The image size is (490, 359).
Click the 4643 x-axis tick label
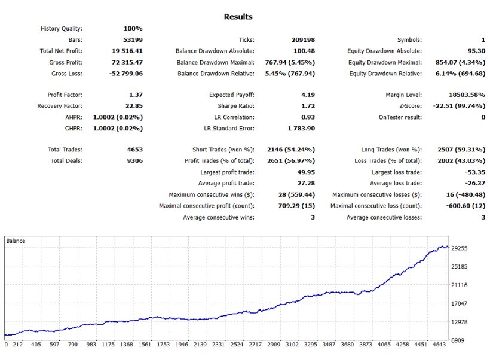tap(439, 345)
